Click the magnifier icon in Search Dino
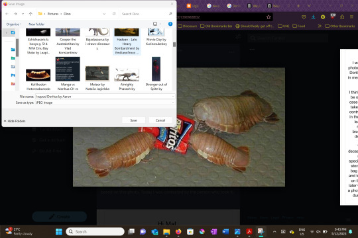 [x=170, y=14]
